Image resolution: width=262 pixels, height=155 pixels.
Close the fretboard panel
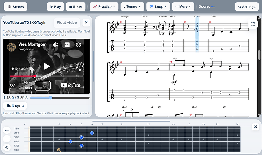pyautogui.click(x=256, y=127)
